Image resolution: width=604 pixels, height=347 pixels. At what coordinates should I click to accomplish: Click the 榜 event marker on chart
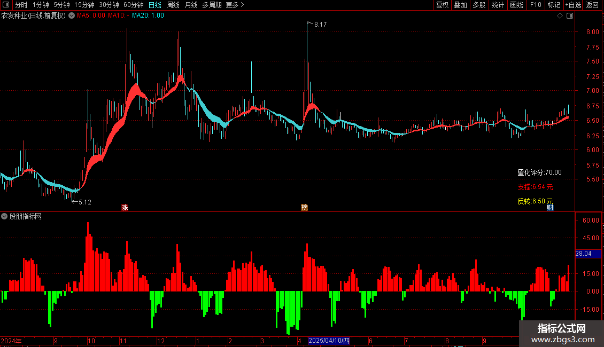pos(304,207)
